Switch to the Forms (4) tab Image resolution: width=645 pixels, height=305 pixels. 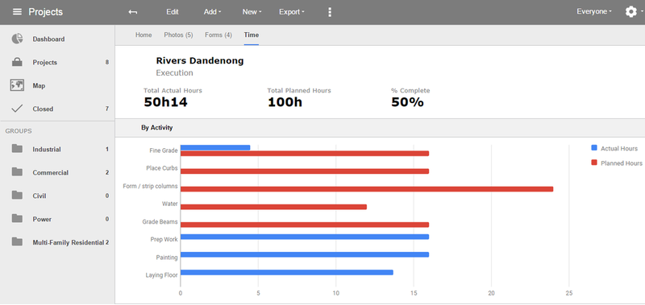click(218, 35)
